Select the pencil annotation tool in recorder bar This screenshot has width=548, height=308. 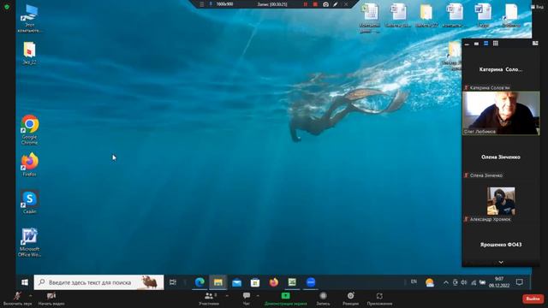pos(336,4)
